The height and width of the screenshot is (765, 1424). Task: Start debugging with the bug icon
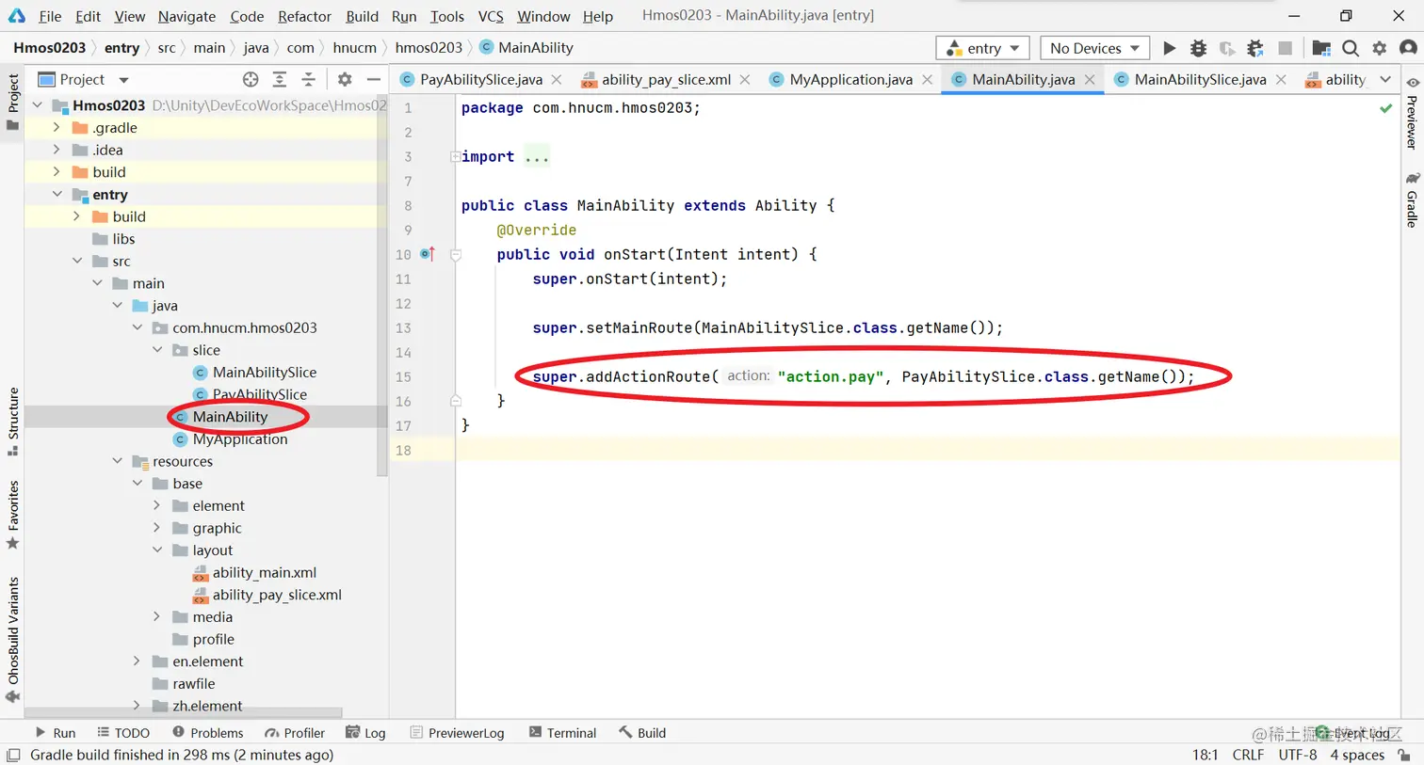click(x=1198, y=48)
